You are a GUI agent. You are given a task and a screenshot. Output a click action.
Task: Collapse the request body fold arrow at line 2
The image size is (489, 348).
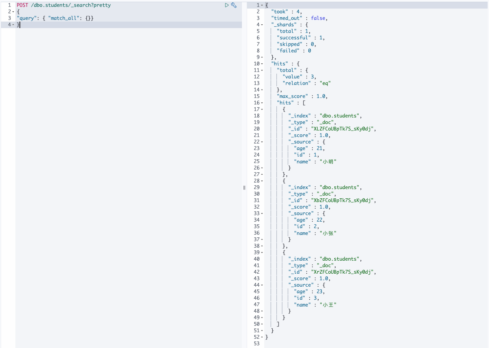[x=13, y=12]
